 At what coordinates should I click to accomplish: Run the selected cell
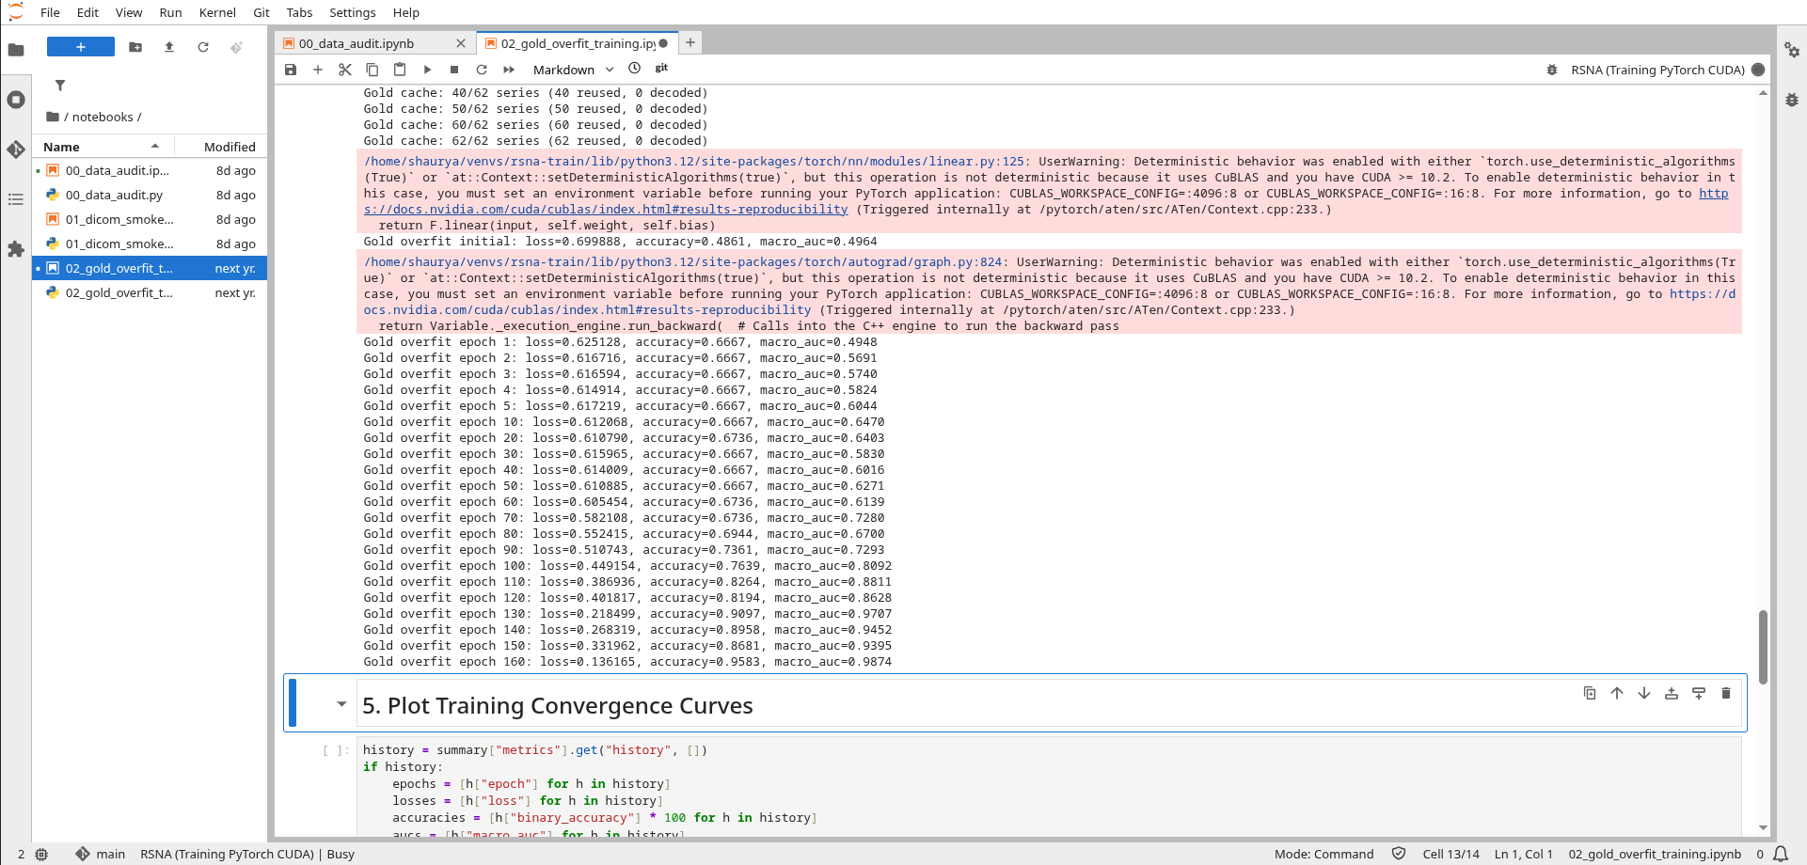(x=427, y=70)
